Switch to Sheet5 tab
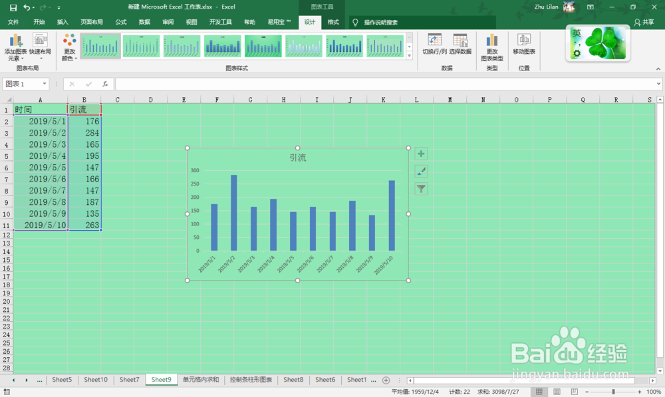This screenshot has height=397, width=665. point(62,380)
